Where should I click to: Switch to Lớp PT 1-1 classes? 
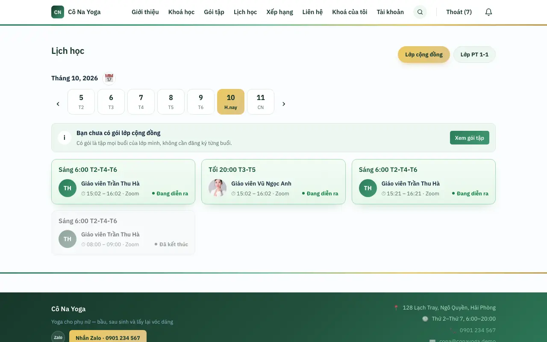(x=474, y=54)
